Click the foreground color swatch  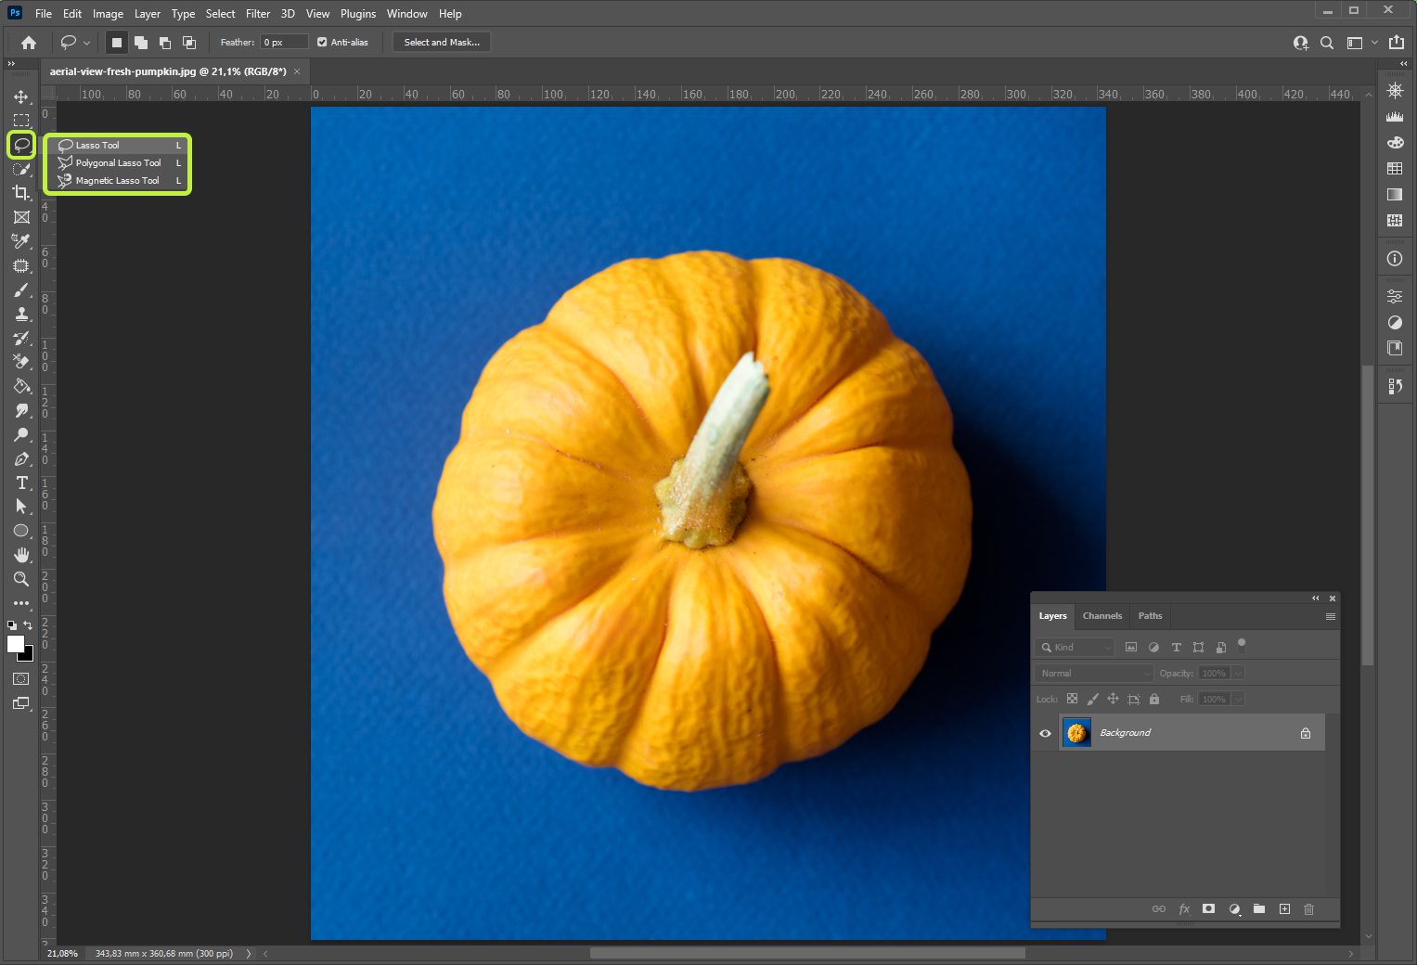coord(15,644)
